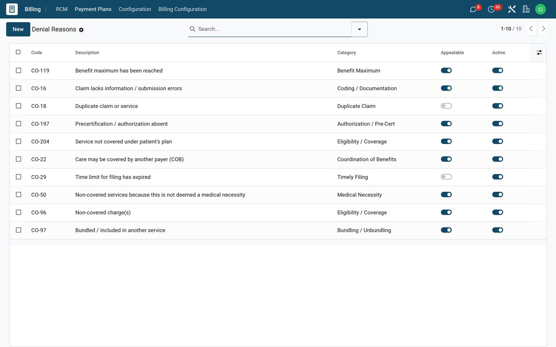Sort by the Appealable column header
The image size is (556, 347).
452,53
